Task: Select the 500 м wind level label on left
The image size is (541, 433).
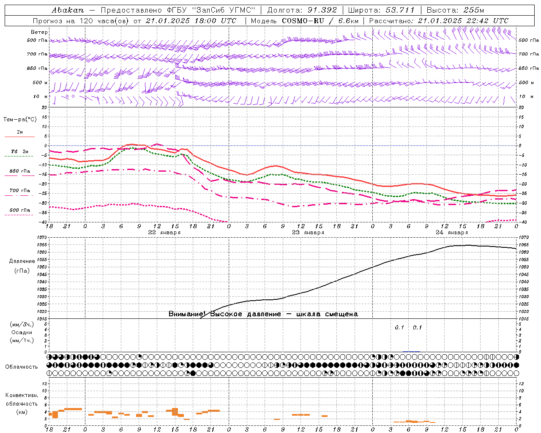Action: [x=37, y=82]
